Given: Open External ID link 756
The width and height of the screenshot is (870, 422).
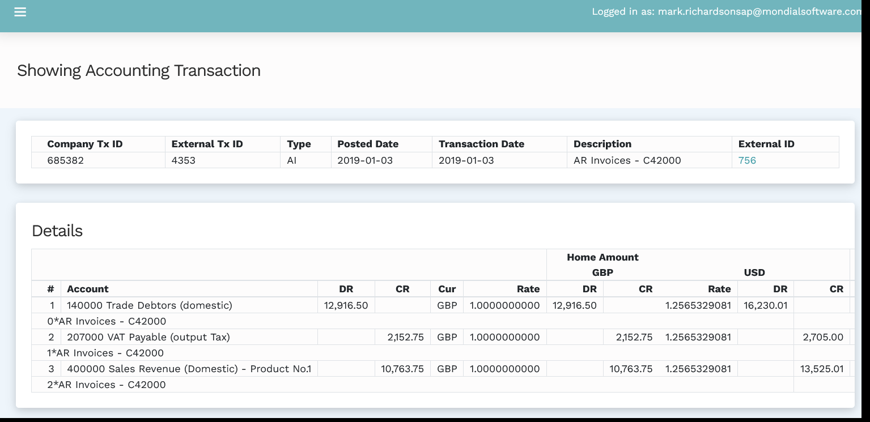Looking at the screenshot, I should point(747,160).
